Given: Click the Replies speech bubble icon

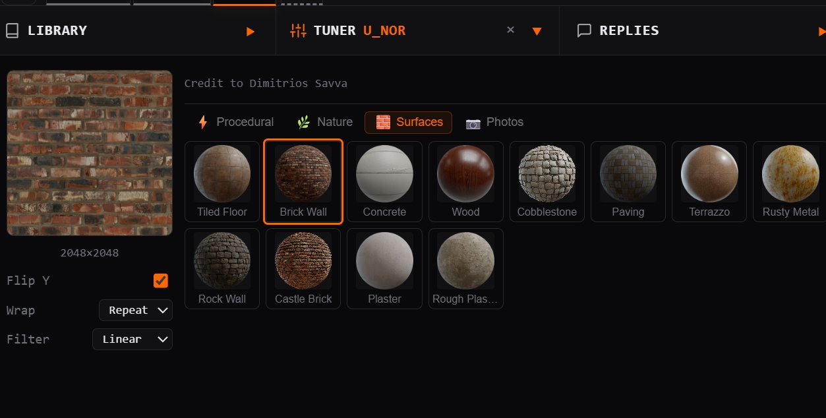Looking at the screenshot, I should (583, 30).
